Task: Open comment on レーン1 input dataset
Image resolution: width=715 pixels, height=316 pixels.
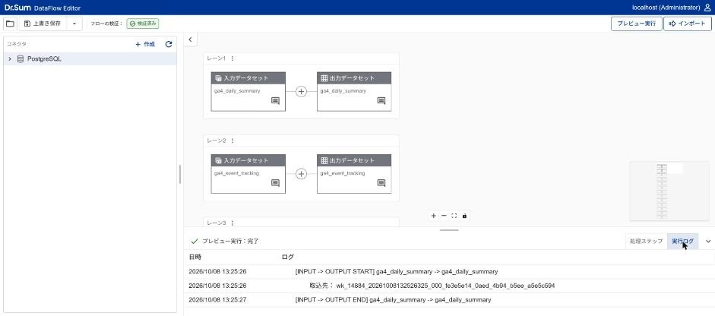Action: click(x=275, y=101)
